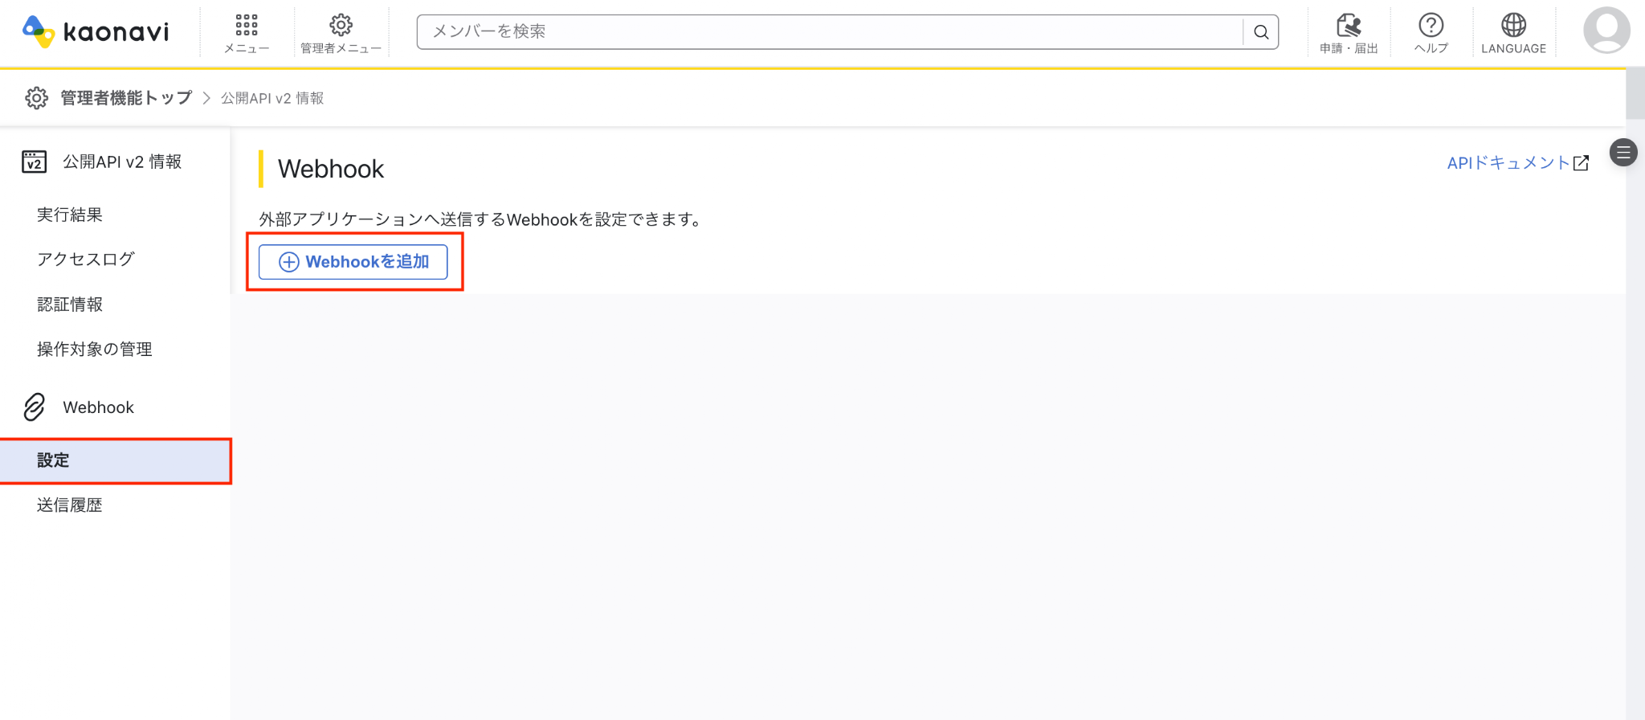Open 操作対象の管理 in the sidebar

(x=95, y=349)
